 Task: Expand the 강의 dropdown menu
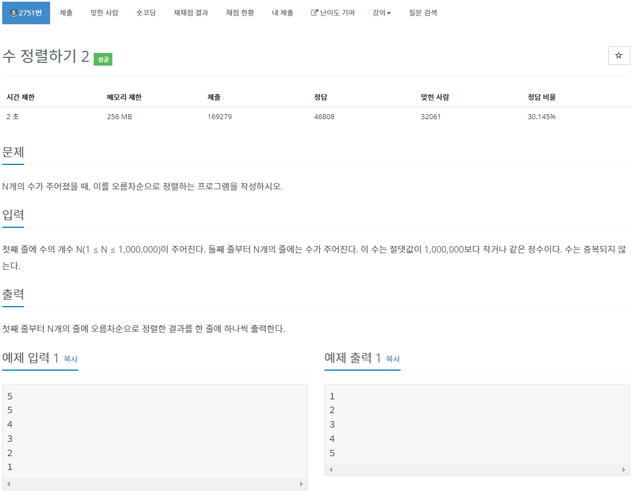point(381,13)
